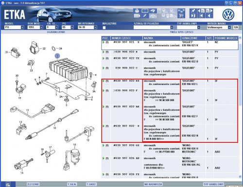Click the printer icon in toolbar

(x=137, y=11)
